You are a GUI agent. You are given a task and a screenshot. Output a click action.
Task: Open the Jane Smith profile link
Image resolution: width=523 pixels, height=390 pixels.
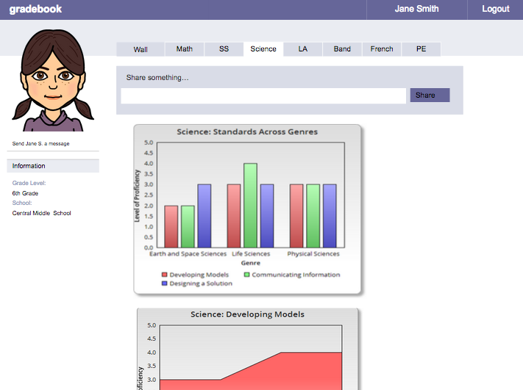[x=416, y=10]
